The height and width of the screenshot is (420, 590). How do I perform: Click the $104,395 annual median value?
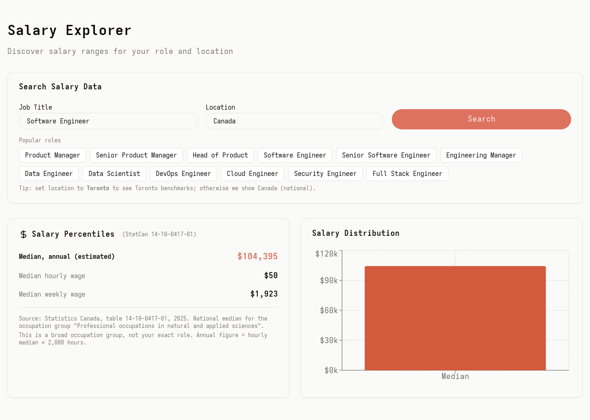pos(258,257)
